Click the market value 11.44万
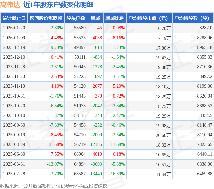 (163, 174)
